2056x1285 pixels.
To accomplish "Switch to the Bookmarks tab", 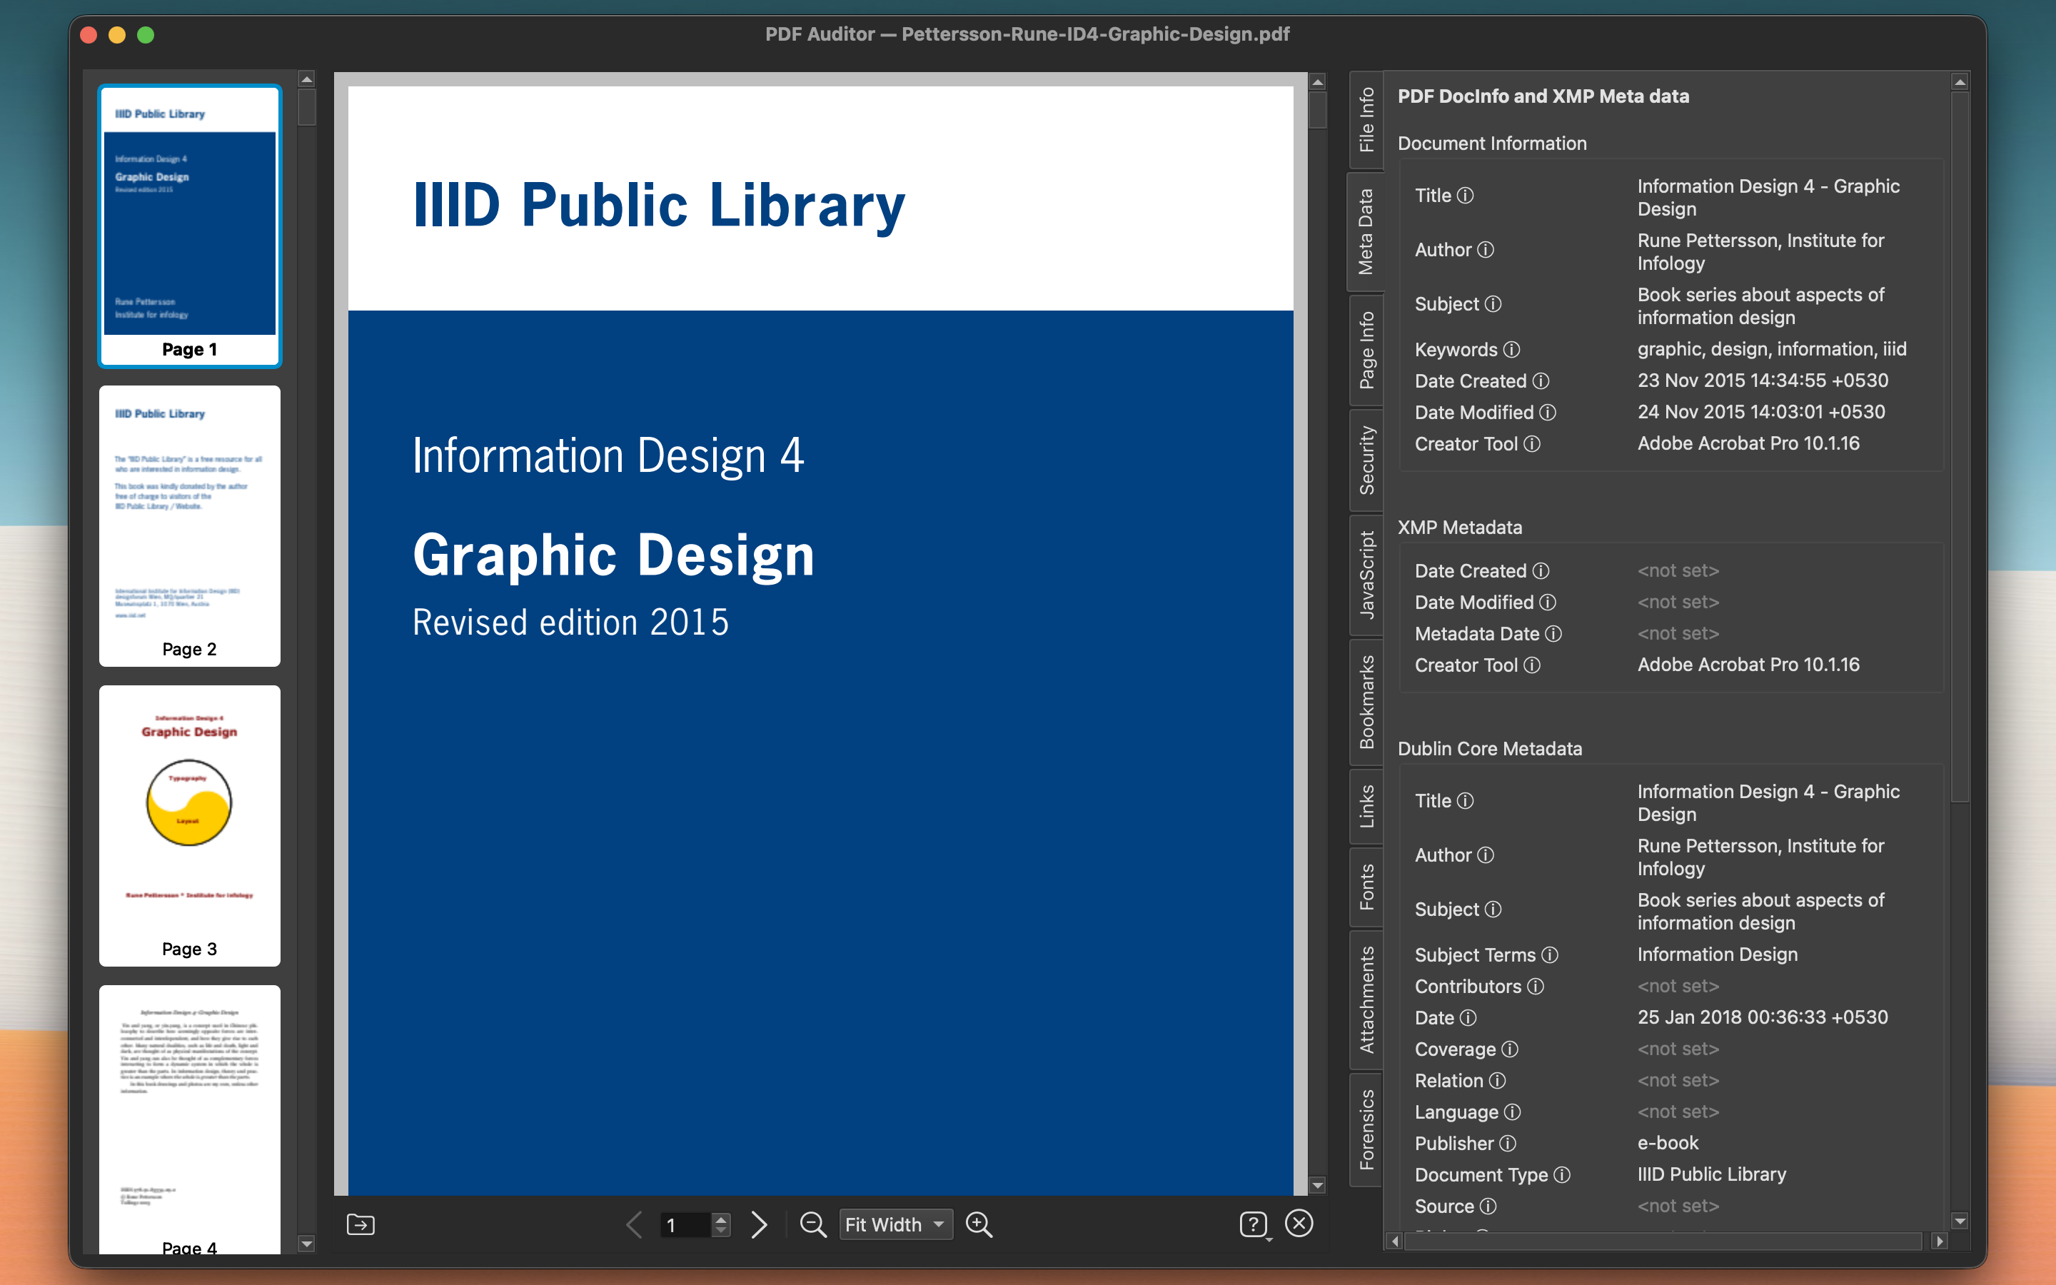I will click(x=1367, y=699).
